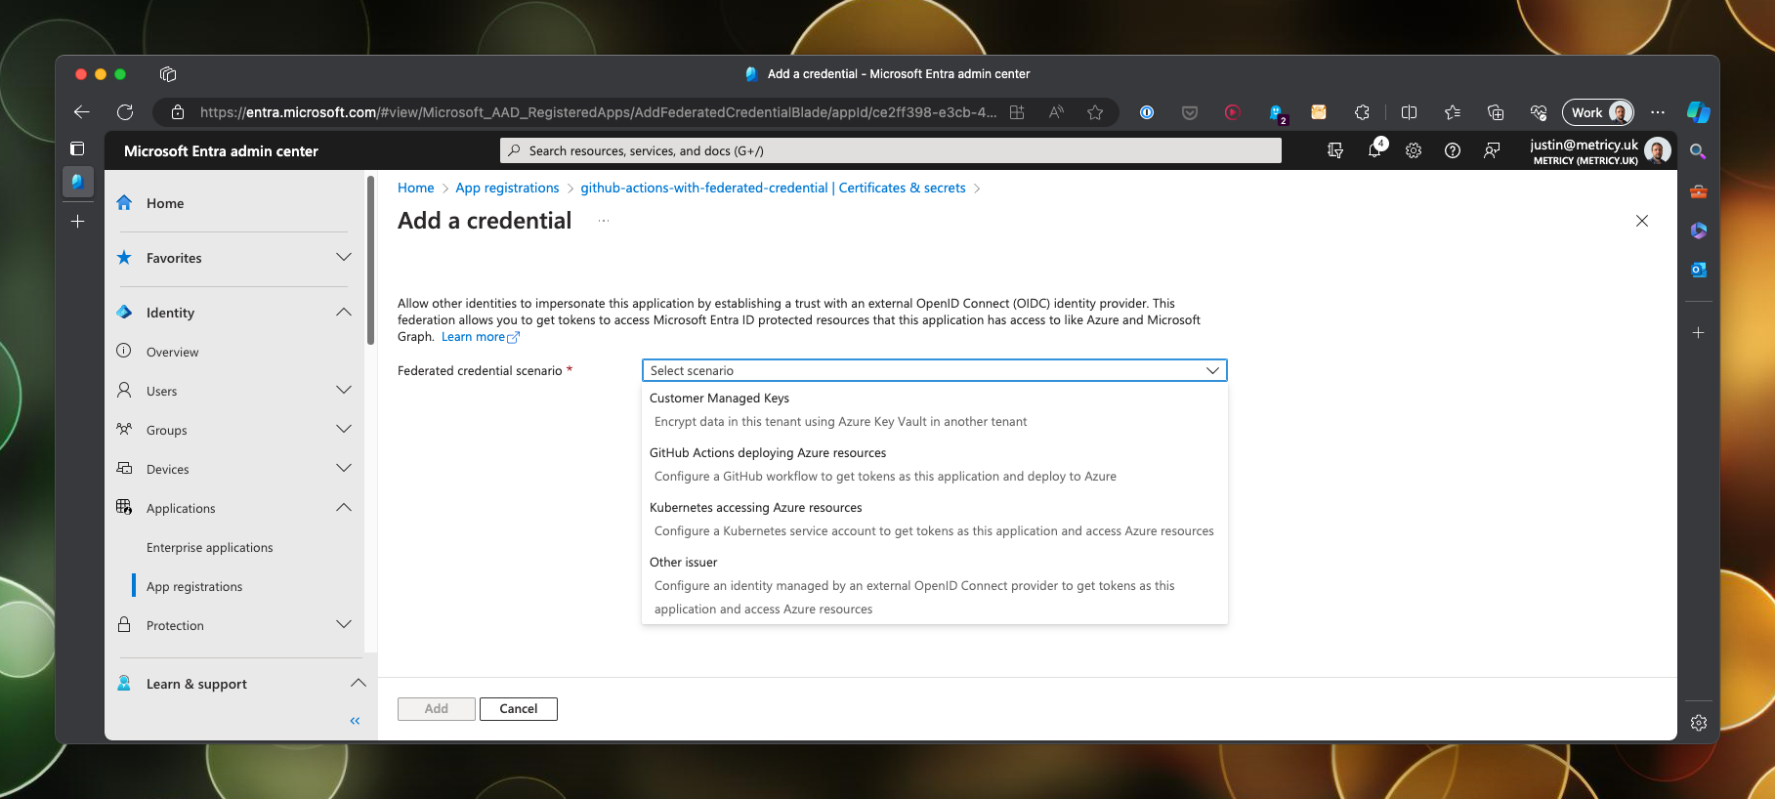Open the Select scenario dropdown
1775x799 pixels.
[935, 370]
